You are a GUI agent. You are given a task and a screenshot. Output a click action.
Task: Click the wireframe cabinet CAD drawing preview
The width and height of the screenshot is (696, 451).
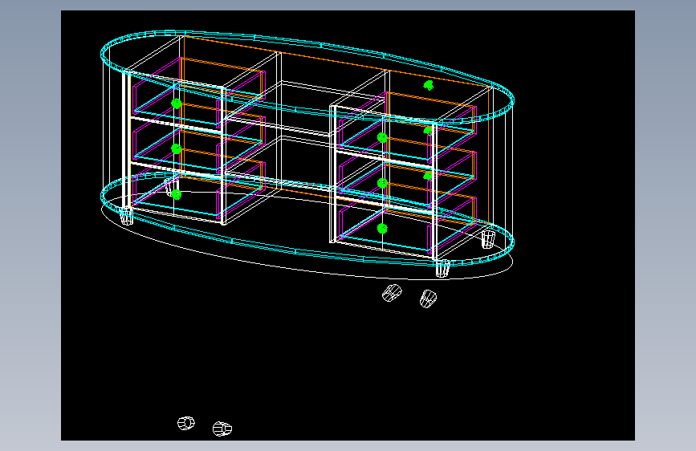point(348,225)
